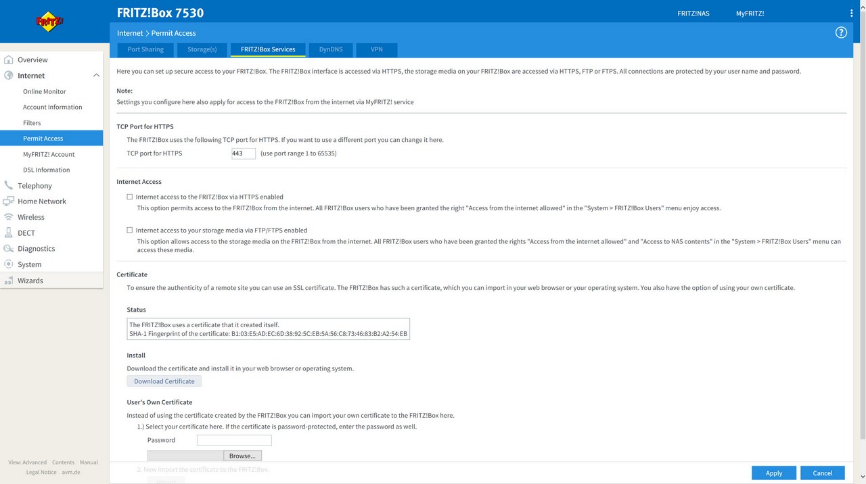866x484 pixels.
Task: Click the Overview home icon
Action: (x=9, y=59)
